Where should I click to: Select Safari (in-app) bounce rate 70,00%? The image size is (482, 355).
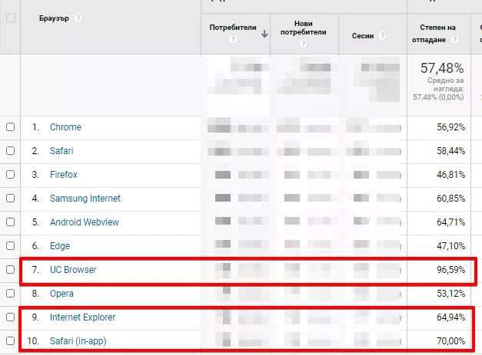450,341
